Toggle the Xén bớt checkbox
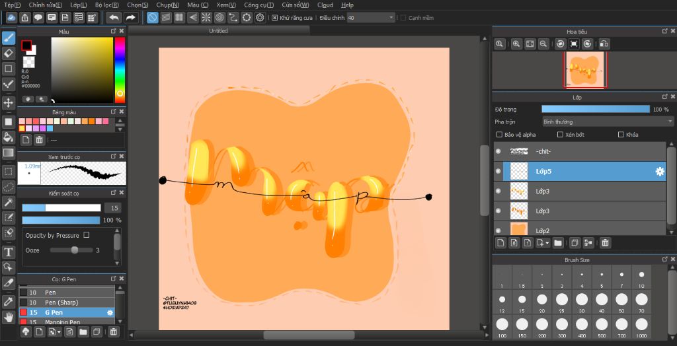 [561, 135]
